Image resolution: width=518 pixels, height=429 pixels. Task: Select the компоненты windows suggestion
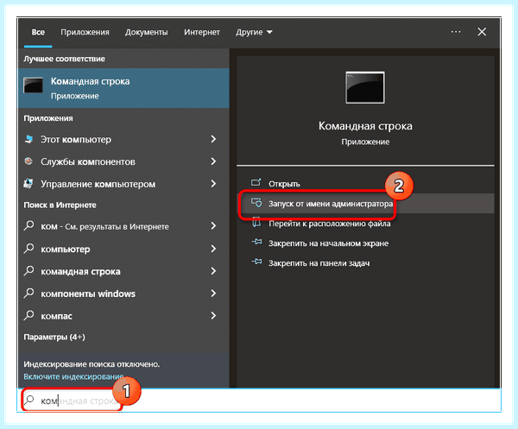pyautogui.click(x=123, y=293)
